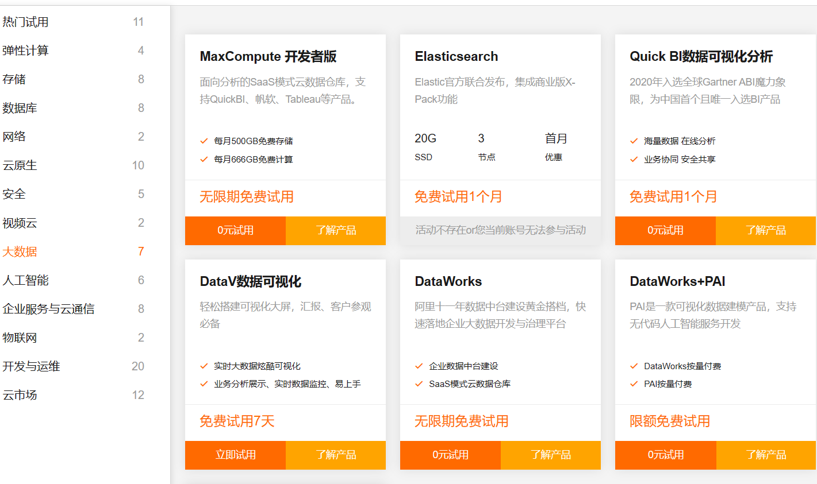Image resolution: width=817 pixels, height=484 pixels.
Task: Open the 数据库 category
Action: tap(20, 108)
